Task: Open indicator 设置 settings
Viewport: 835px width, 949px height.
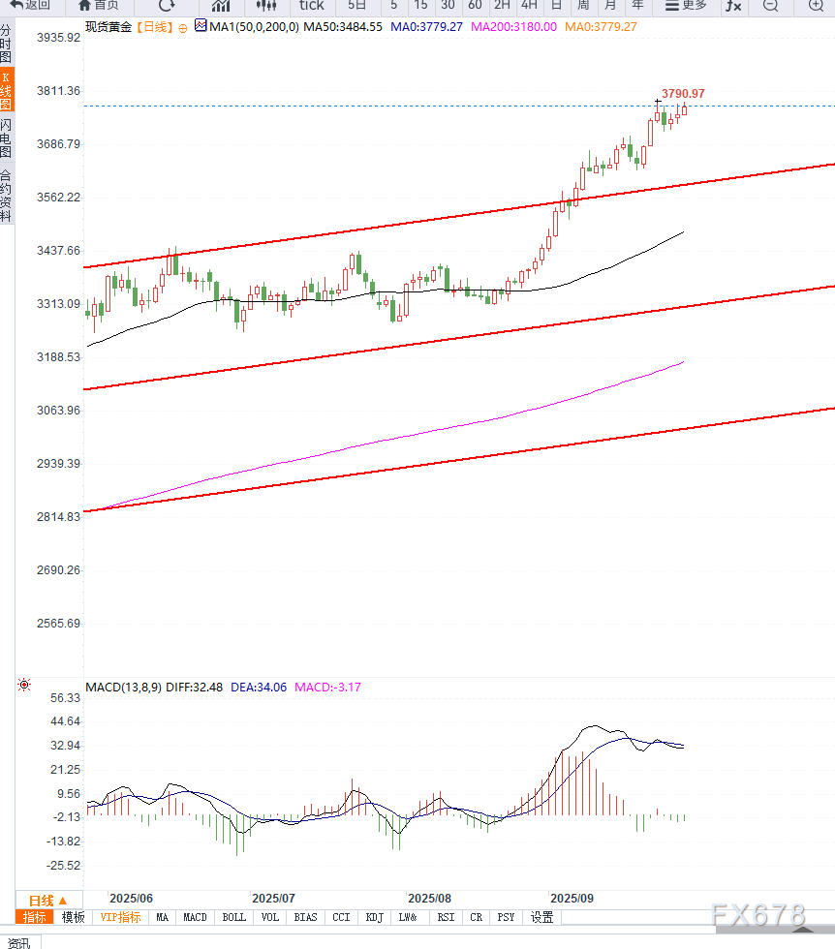Action: (541, 917)
